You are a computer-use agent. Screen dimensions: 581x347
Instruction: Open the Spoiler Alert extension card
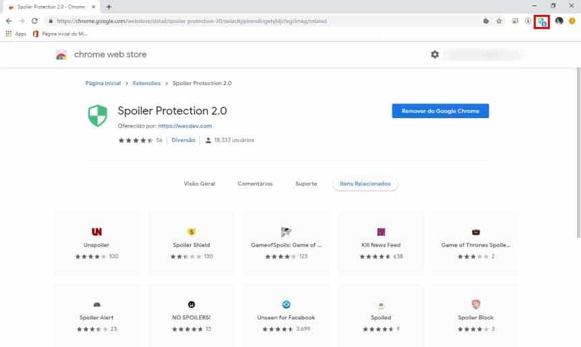97,315
